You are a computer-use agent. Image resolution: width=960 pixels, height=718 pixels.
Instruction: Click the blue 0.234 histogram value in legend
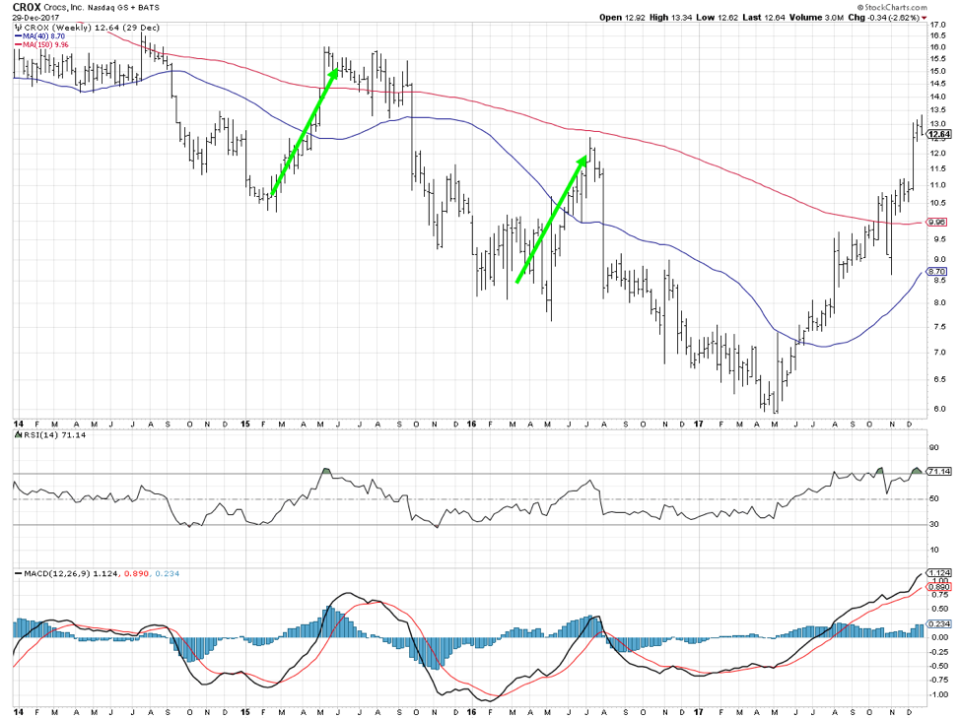[168, 573]
